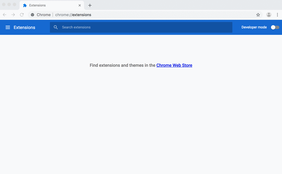The image size is (282, 174).
Task: Open Chrome's three-dot menu
Action: coord(277,15)
